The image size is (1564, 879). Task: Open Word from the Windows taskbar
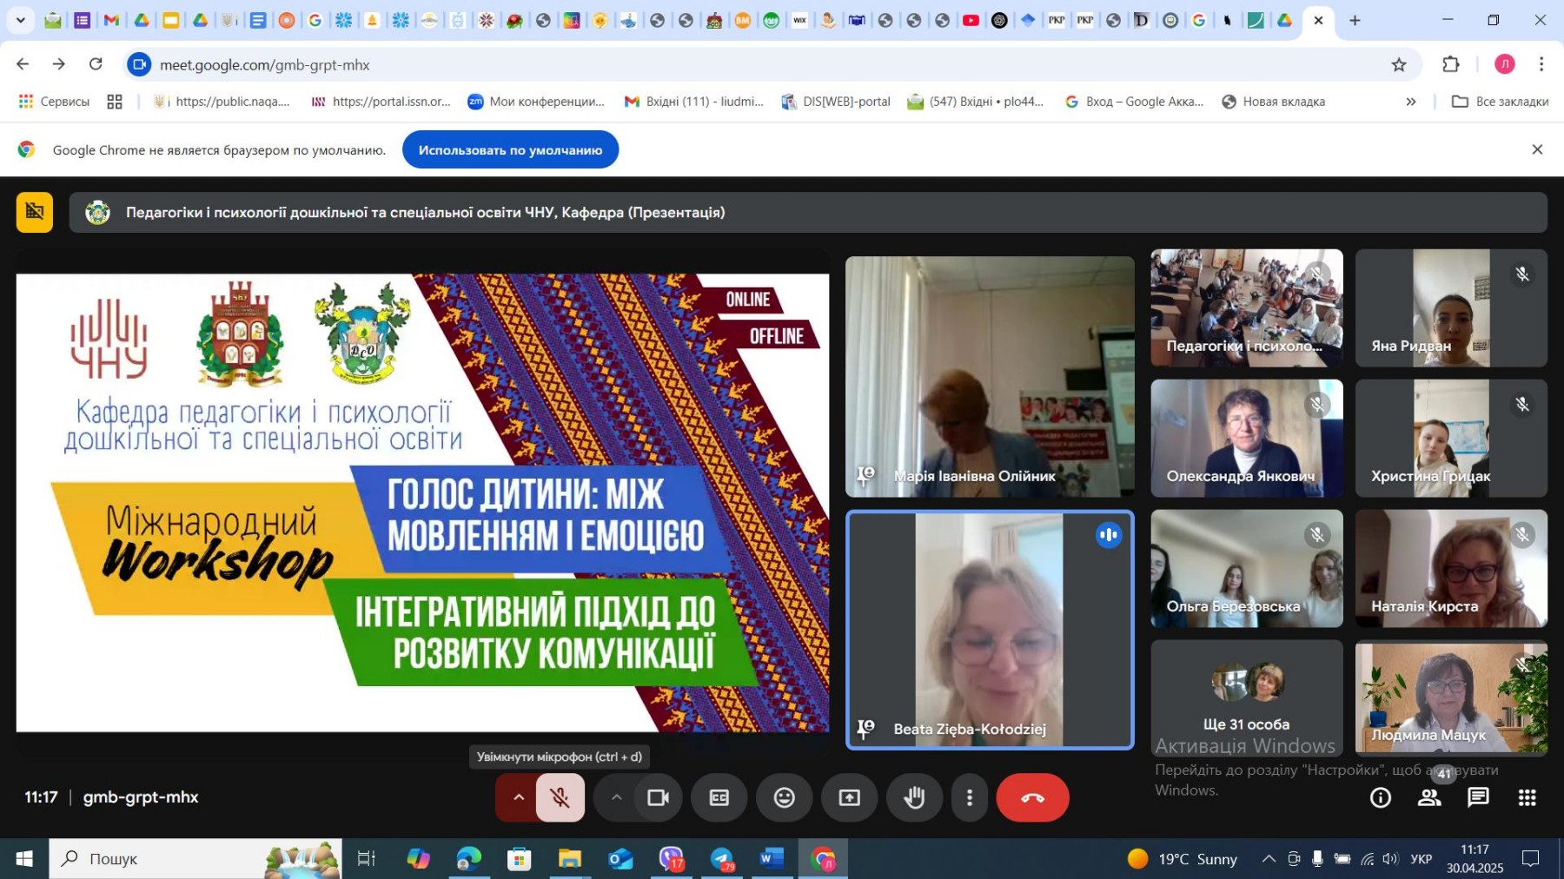(771, 859)
